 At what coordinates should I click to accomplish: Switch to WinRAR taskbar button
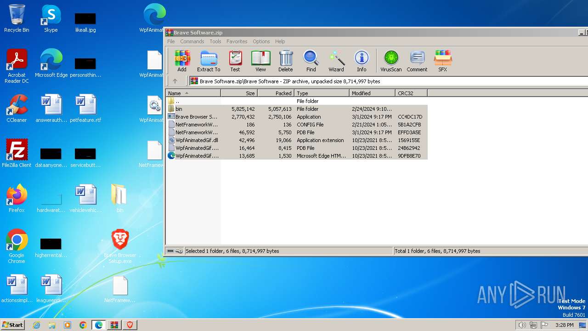point(114,325)
